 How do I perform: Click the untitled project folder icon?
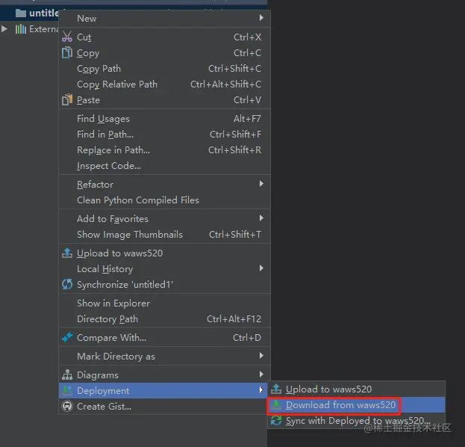(x=21, y=13)
